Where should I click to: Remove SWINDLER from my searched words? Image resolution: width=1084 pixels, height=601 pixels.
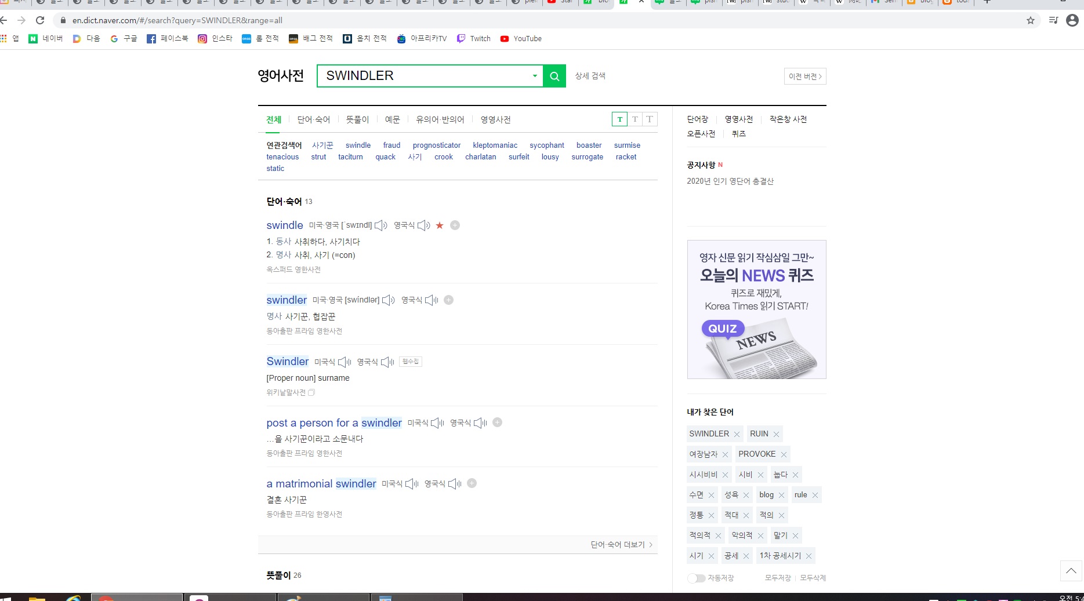click(737, 435)
